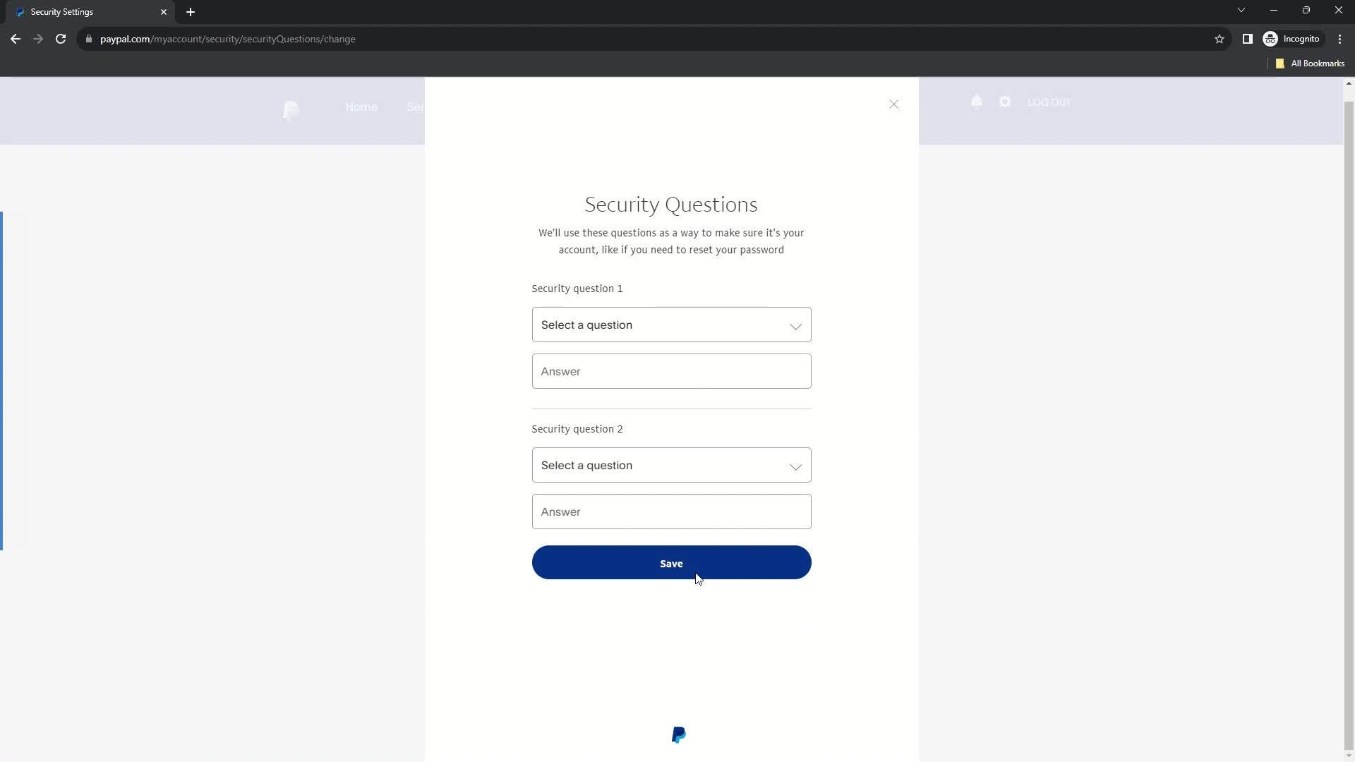Viewport: 1355px width, 762px height.
Task: Click the Save button to confirm
Action: [671, 563]
